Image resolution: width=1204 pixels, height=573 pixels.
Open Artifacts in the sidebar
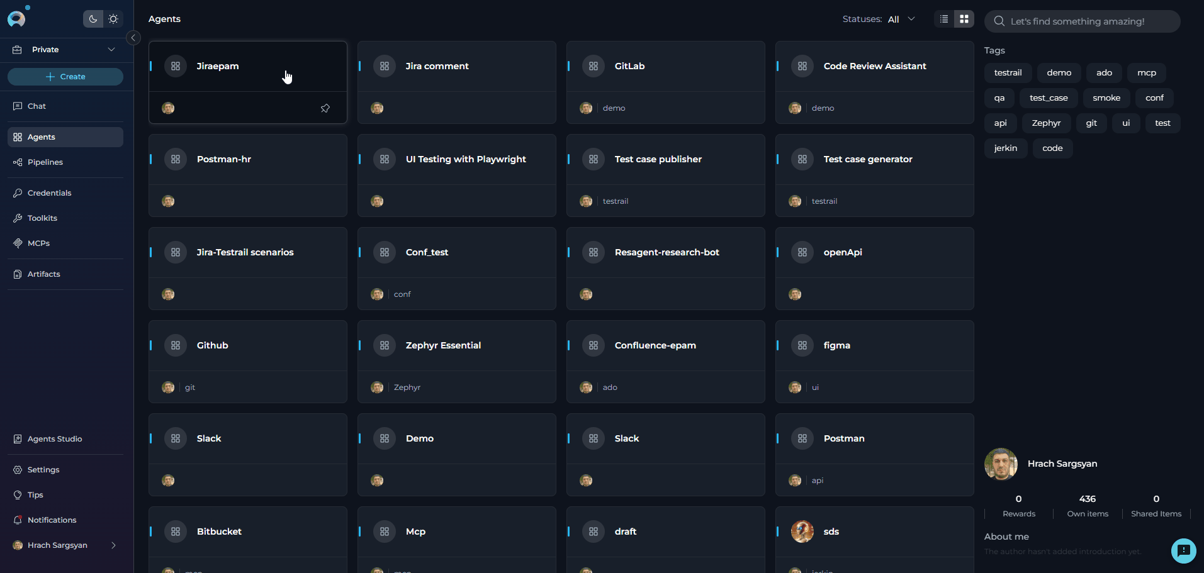tap(65, 274)
